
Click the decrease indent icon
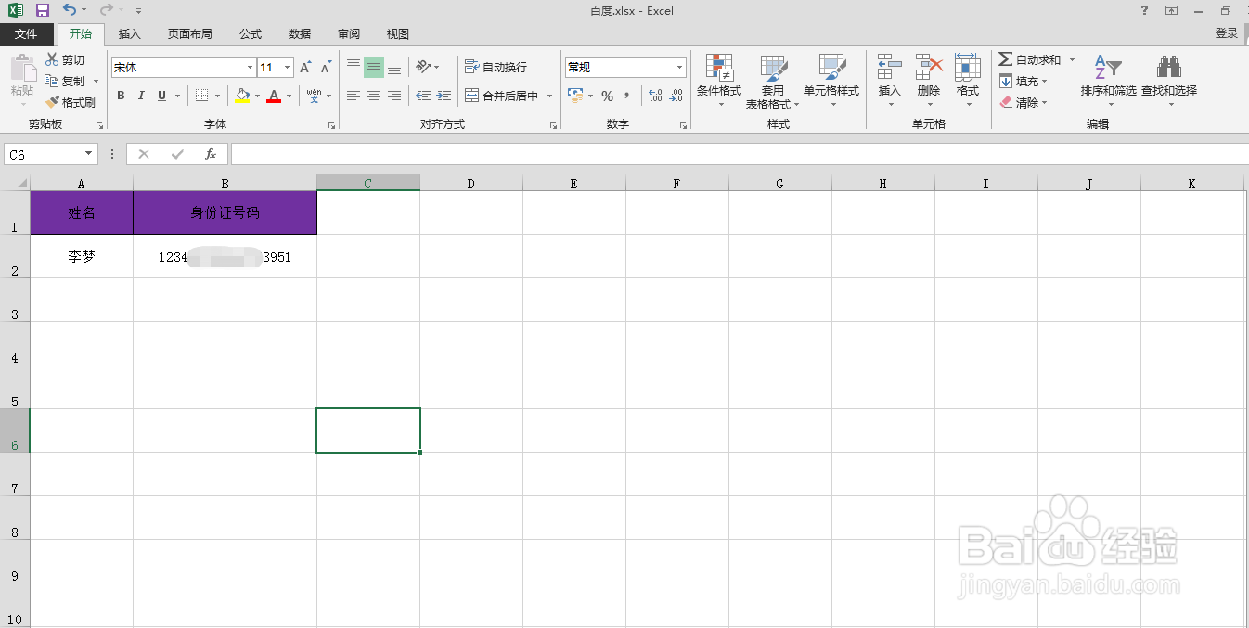(423, 96)
